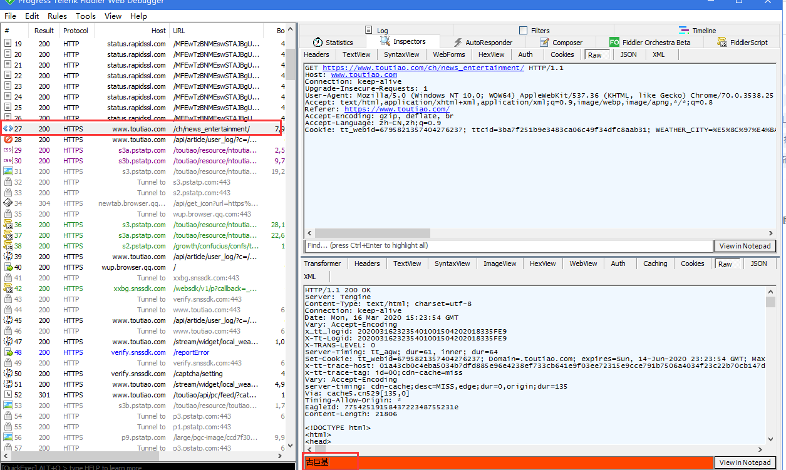Click the request Find input field
The image size is (786, 470).
(508, 246)
